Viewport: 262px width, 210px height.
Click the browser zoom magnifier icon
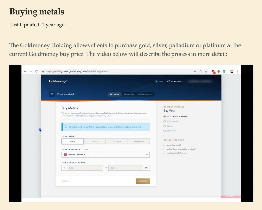(201, 71)
